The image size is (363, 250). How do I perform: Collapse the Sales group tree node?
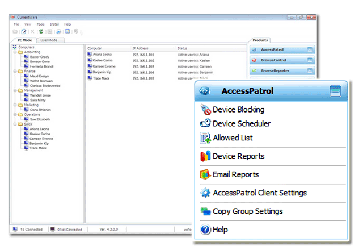click(x=15, y=124)
